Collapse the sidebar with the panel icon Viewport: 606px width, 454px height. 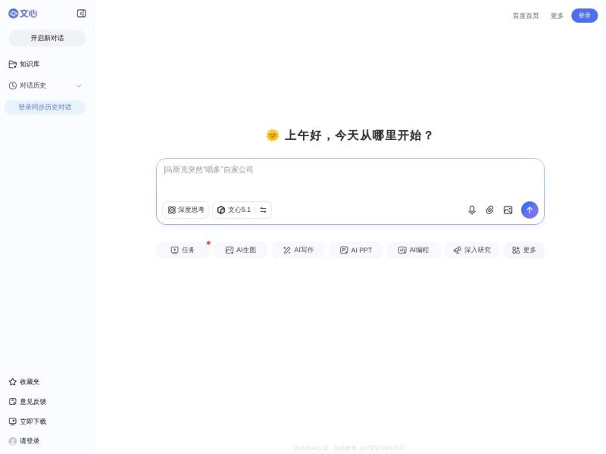point(81,14)
